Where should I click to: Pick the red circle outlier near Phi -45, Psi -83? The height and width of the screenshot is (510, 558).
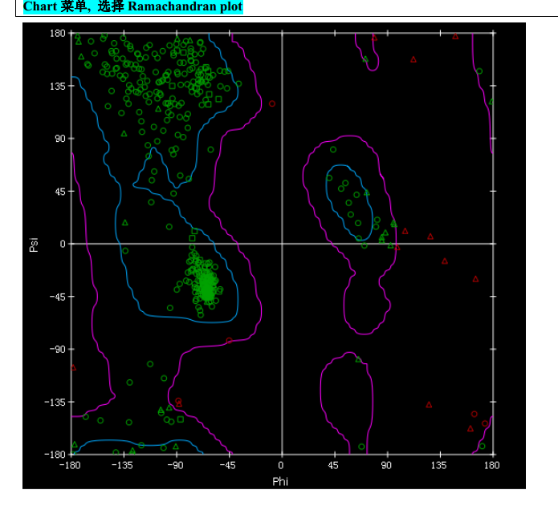pyautogui.click(x=229, y=341)
